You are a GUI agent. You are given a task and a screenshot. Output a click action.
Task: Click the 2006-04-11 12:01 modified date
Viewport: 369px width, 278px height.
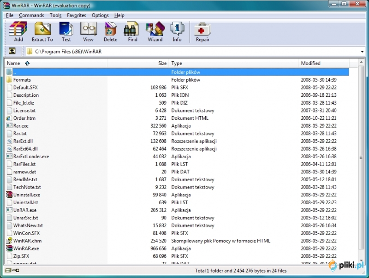point(319,164)
